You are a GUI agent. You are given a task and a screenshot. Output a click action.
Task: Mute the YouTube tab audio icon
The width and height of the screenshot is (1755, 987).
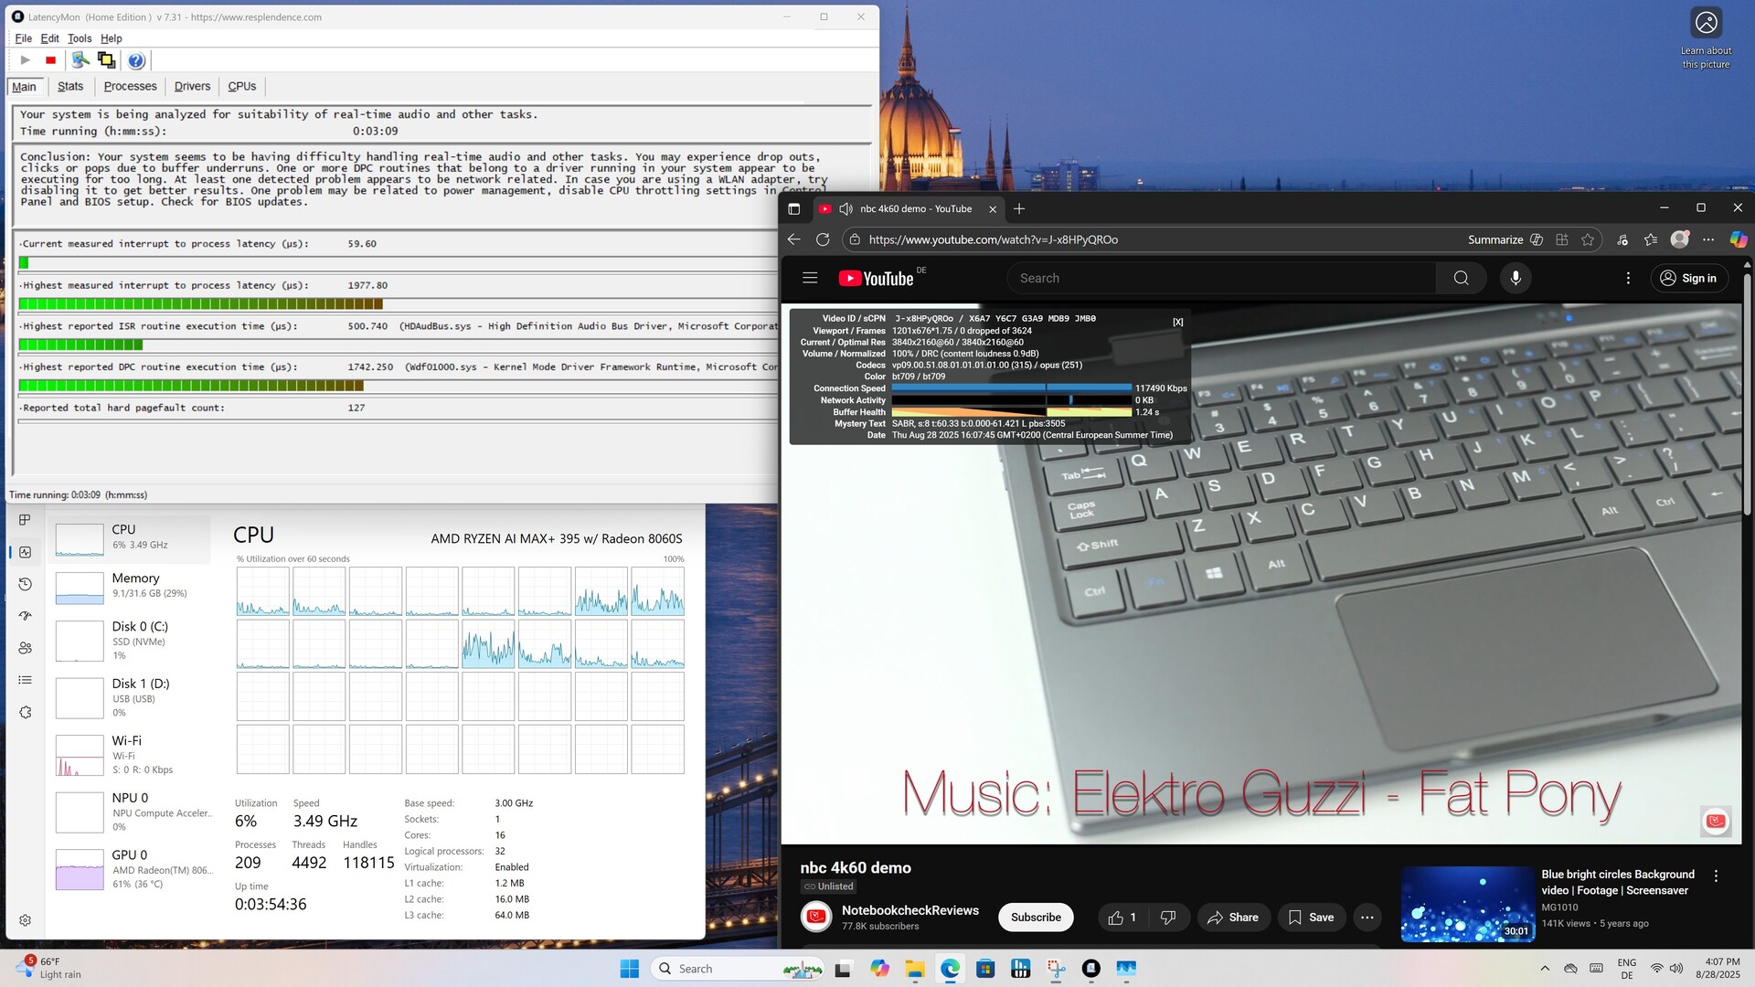[846, 208]
